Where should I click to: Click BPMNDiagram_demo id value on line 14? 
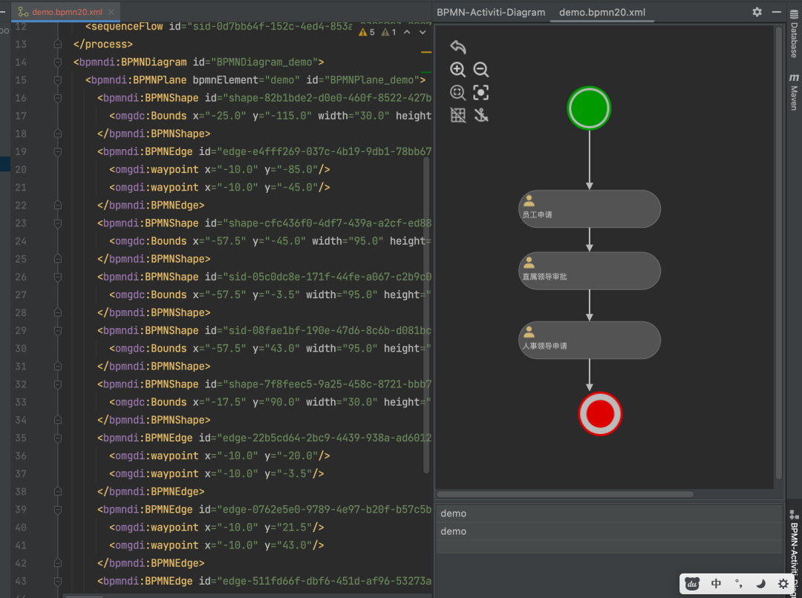(264, 62)
